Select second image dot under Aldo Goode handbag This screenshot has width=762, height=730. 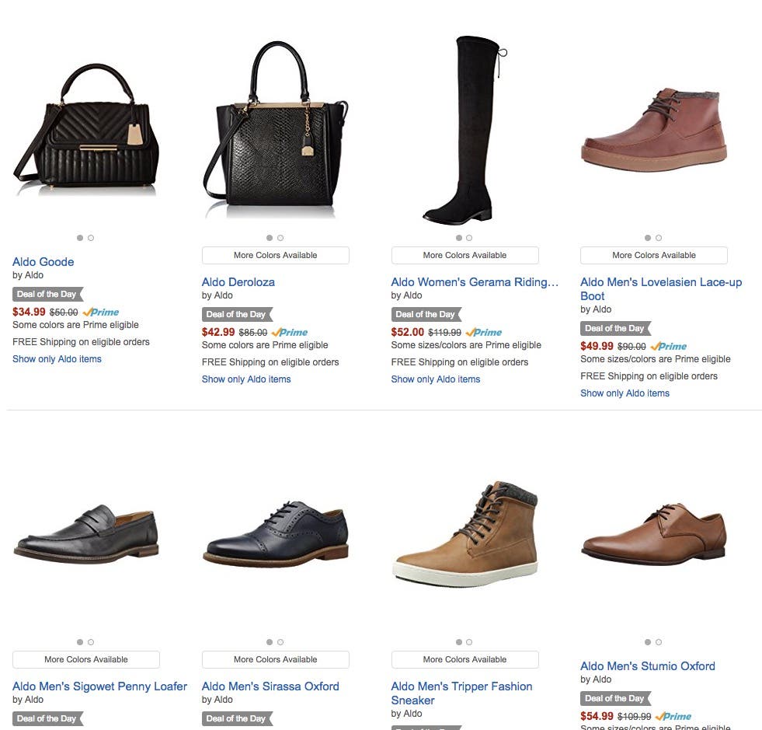pos(91,238)
